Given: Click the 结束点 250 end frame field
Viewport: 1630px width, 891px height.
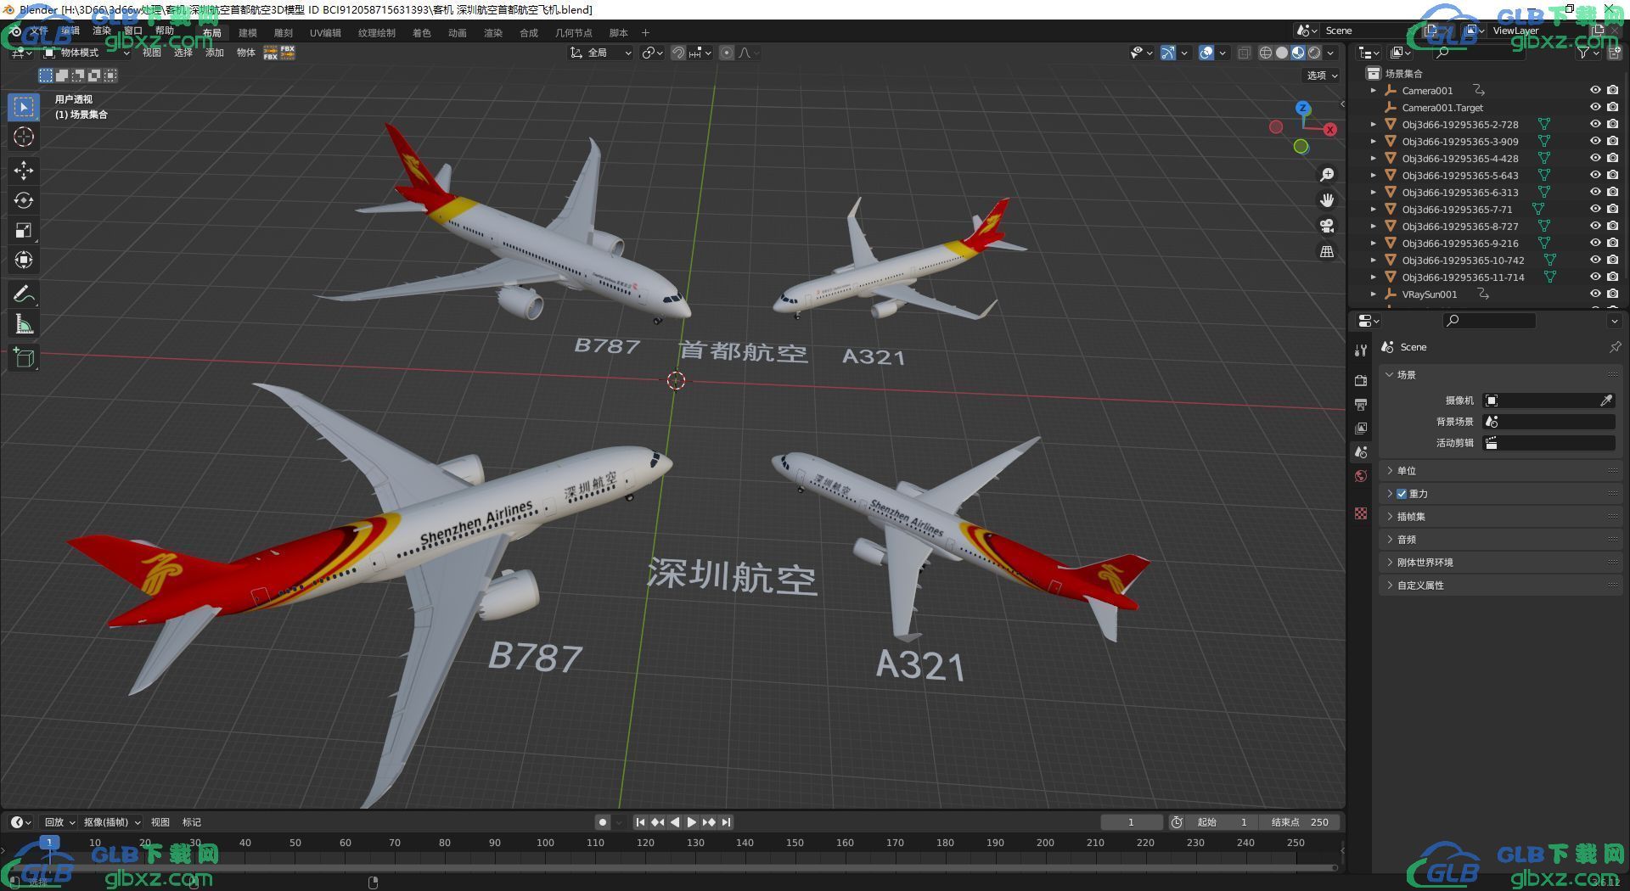Looking at the screenshot, I should [x=1299, y=822].
